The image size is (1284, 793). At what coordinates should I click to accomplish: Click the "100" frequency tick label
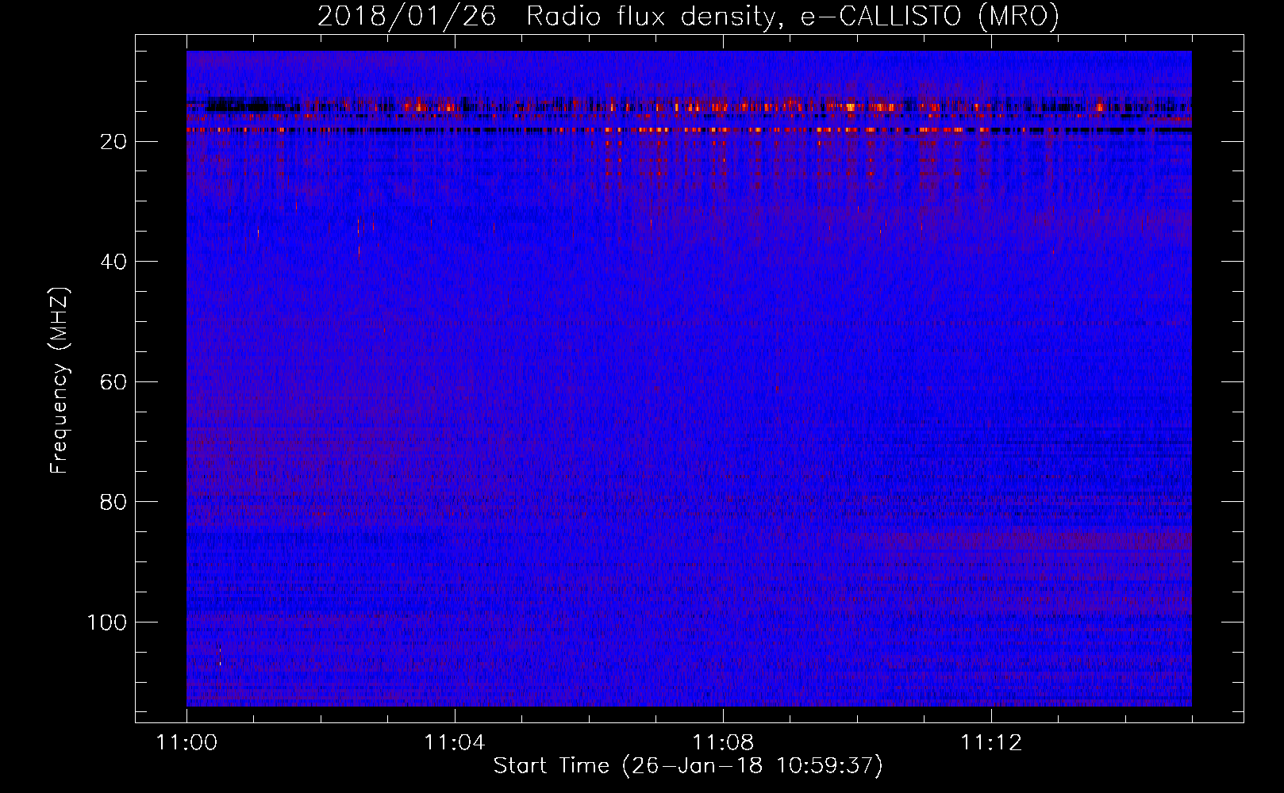[x=107, y=623]
